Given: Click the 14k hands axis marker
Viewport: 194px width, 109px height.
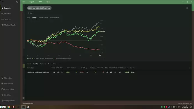Looking at the screenshot, I should (99, 55).
